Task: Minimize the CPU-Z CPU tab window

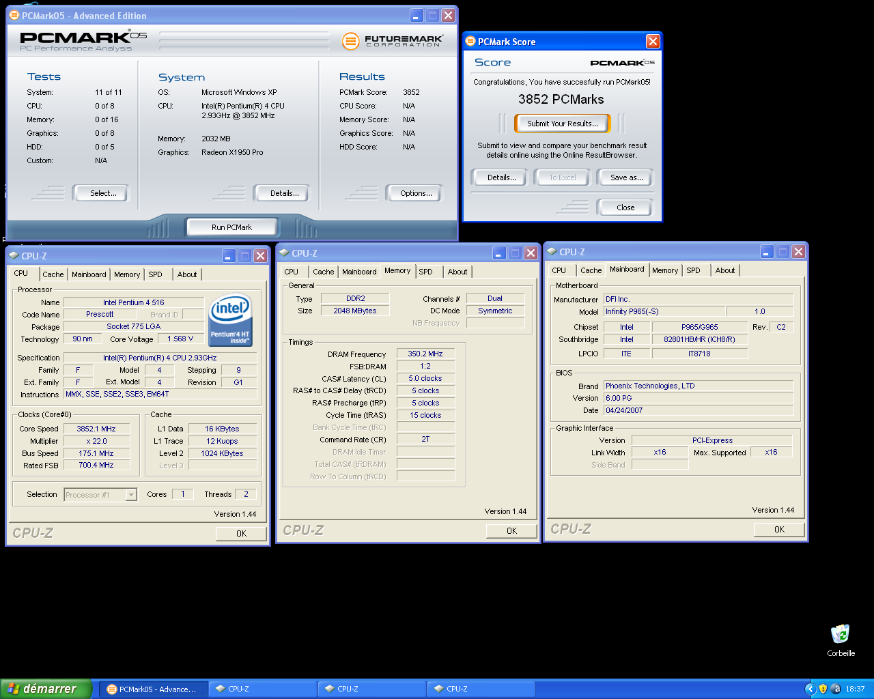Action: click(x=229, y=255)
